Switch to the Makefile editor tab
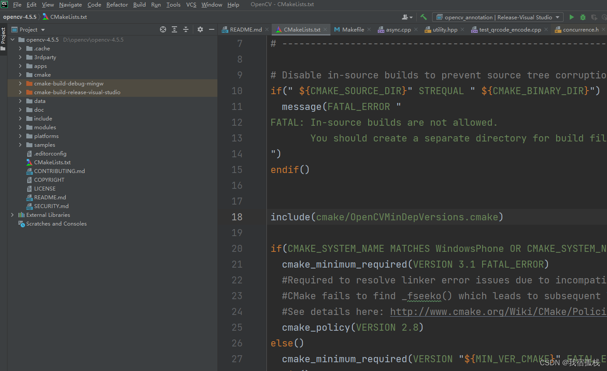Screen dimensions: 607x371 353,29
